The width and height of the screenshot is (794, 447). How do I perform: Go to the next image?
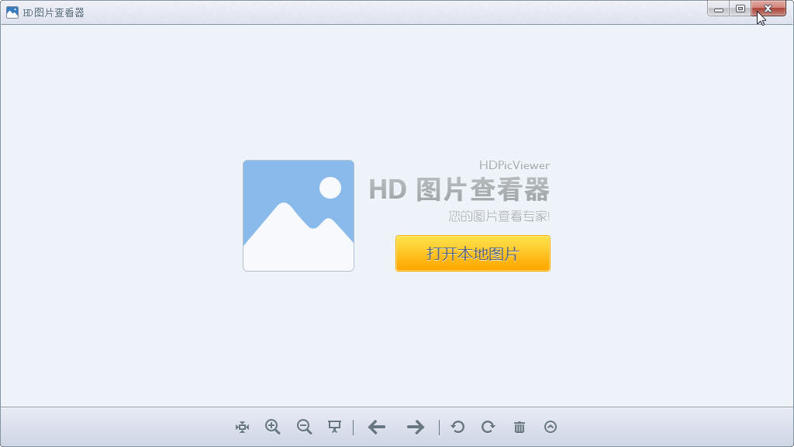[x=416, y=427]
